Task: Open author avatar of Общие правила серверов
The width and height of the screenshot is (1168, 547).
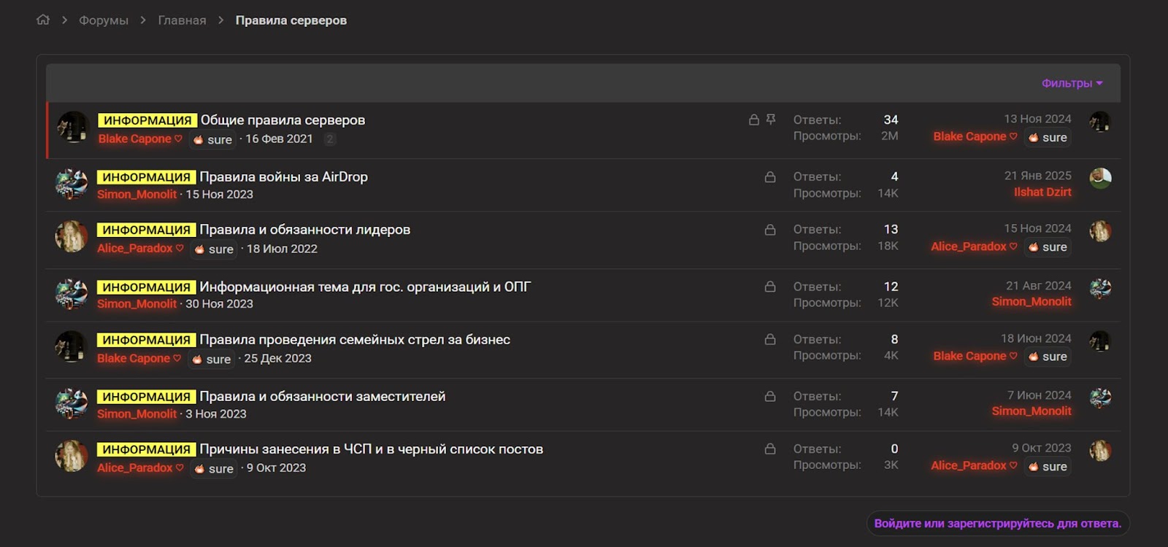Action: coord(73,127)
